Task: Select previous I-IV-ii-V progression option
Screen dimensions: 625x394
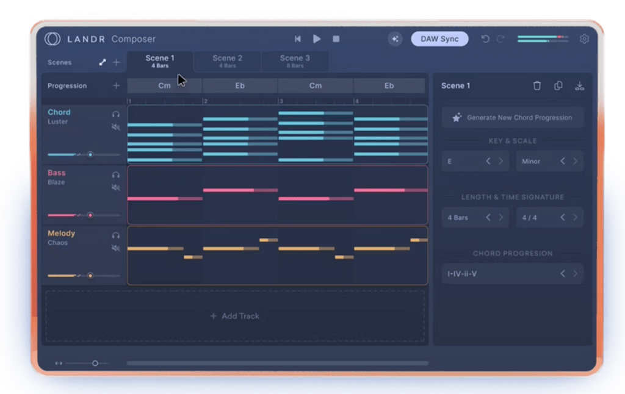Action: tap(563, 274)
